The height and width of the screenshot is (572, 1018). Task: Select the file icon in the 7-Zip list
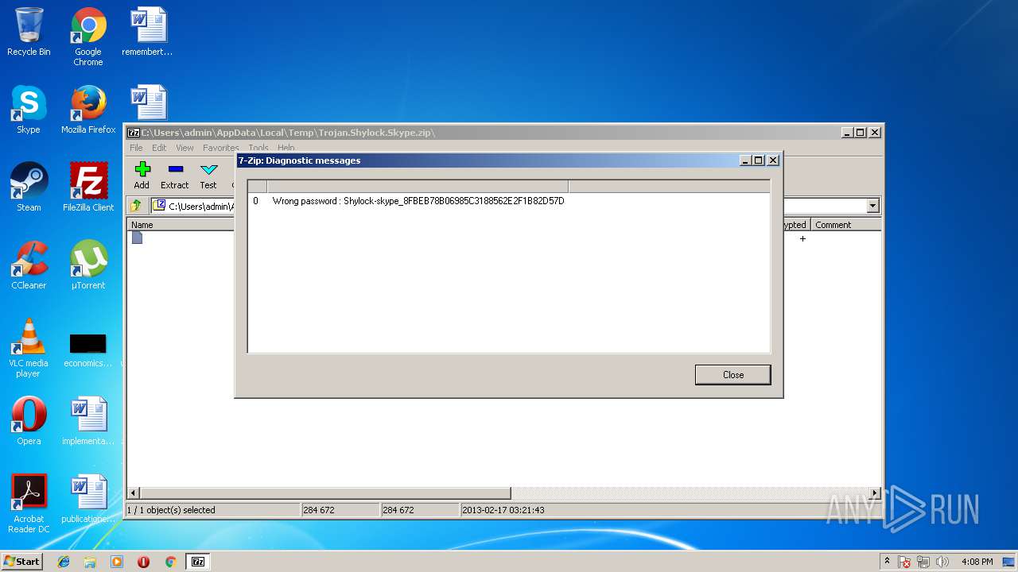[137, 238]
